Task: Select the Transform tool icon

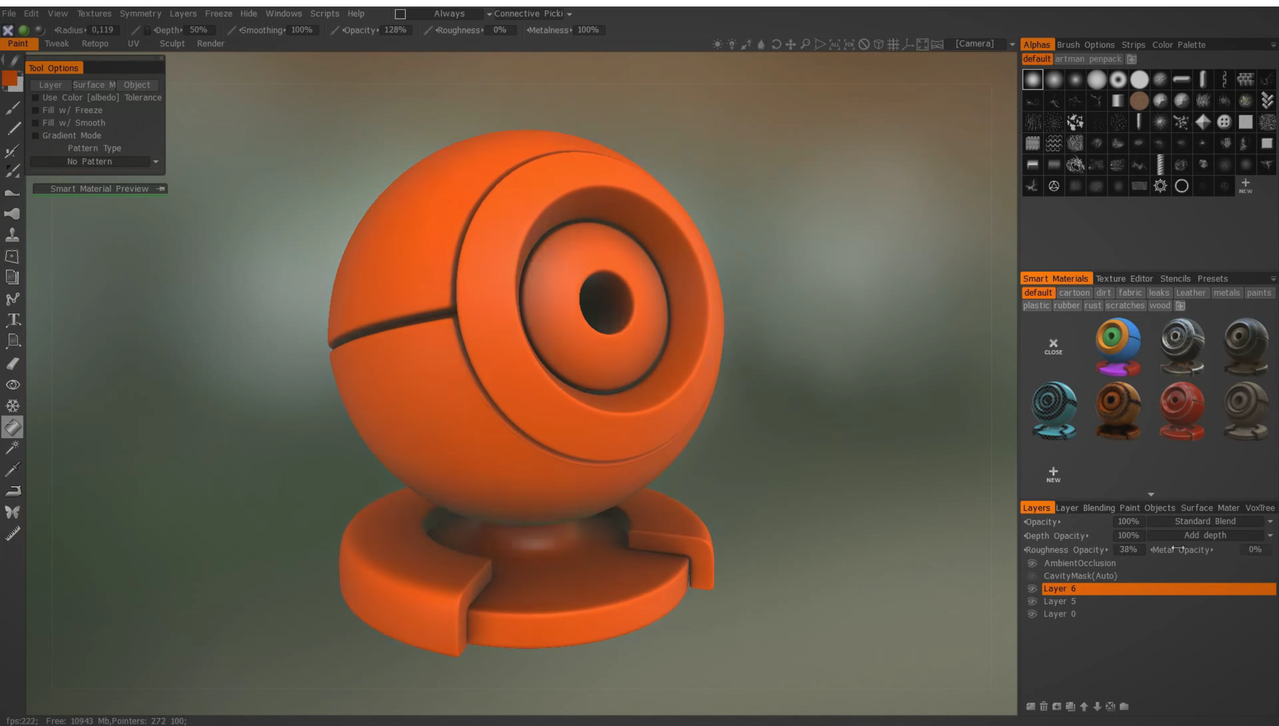Action: (12, 256)
